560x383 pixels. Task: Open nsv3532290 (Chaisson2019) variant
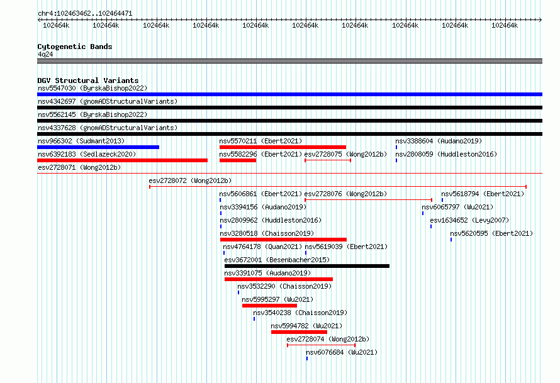coord(284,286)
